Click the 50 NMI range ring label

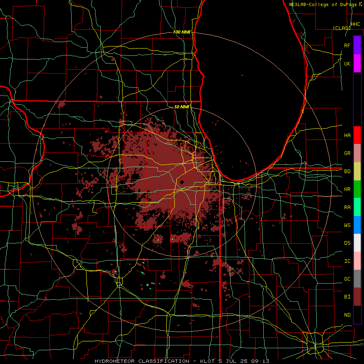[182, 107]
